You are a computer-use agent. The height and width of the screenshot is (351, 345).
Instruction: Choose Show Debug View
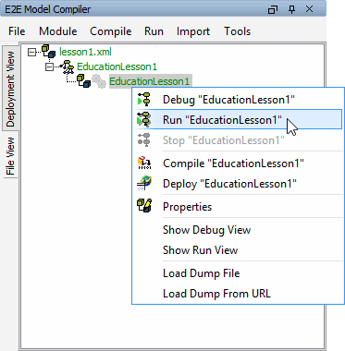tap(206, 230)
